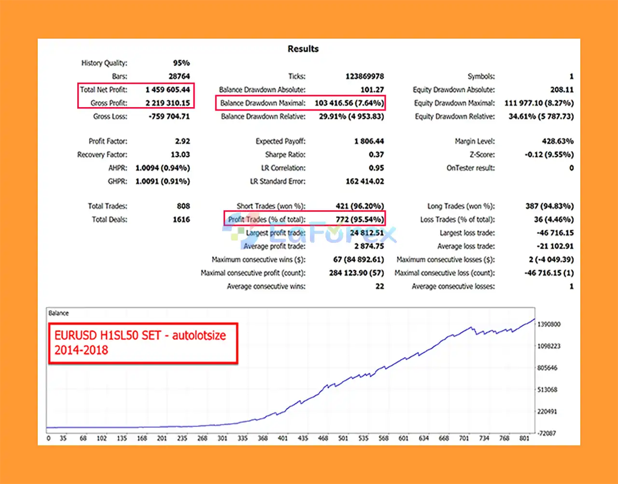Select the Total Net Profit value
This screenshot has height=484, width=618.
click(x=168, y=90)
